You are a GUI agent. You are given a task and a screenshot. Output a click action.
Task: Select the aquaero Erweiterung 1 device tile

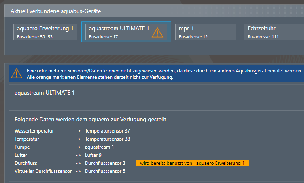pos(45,32)
